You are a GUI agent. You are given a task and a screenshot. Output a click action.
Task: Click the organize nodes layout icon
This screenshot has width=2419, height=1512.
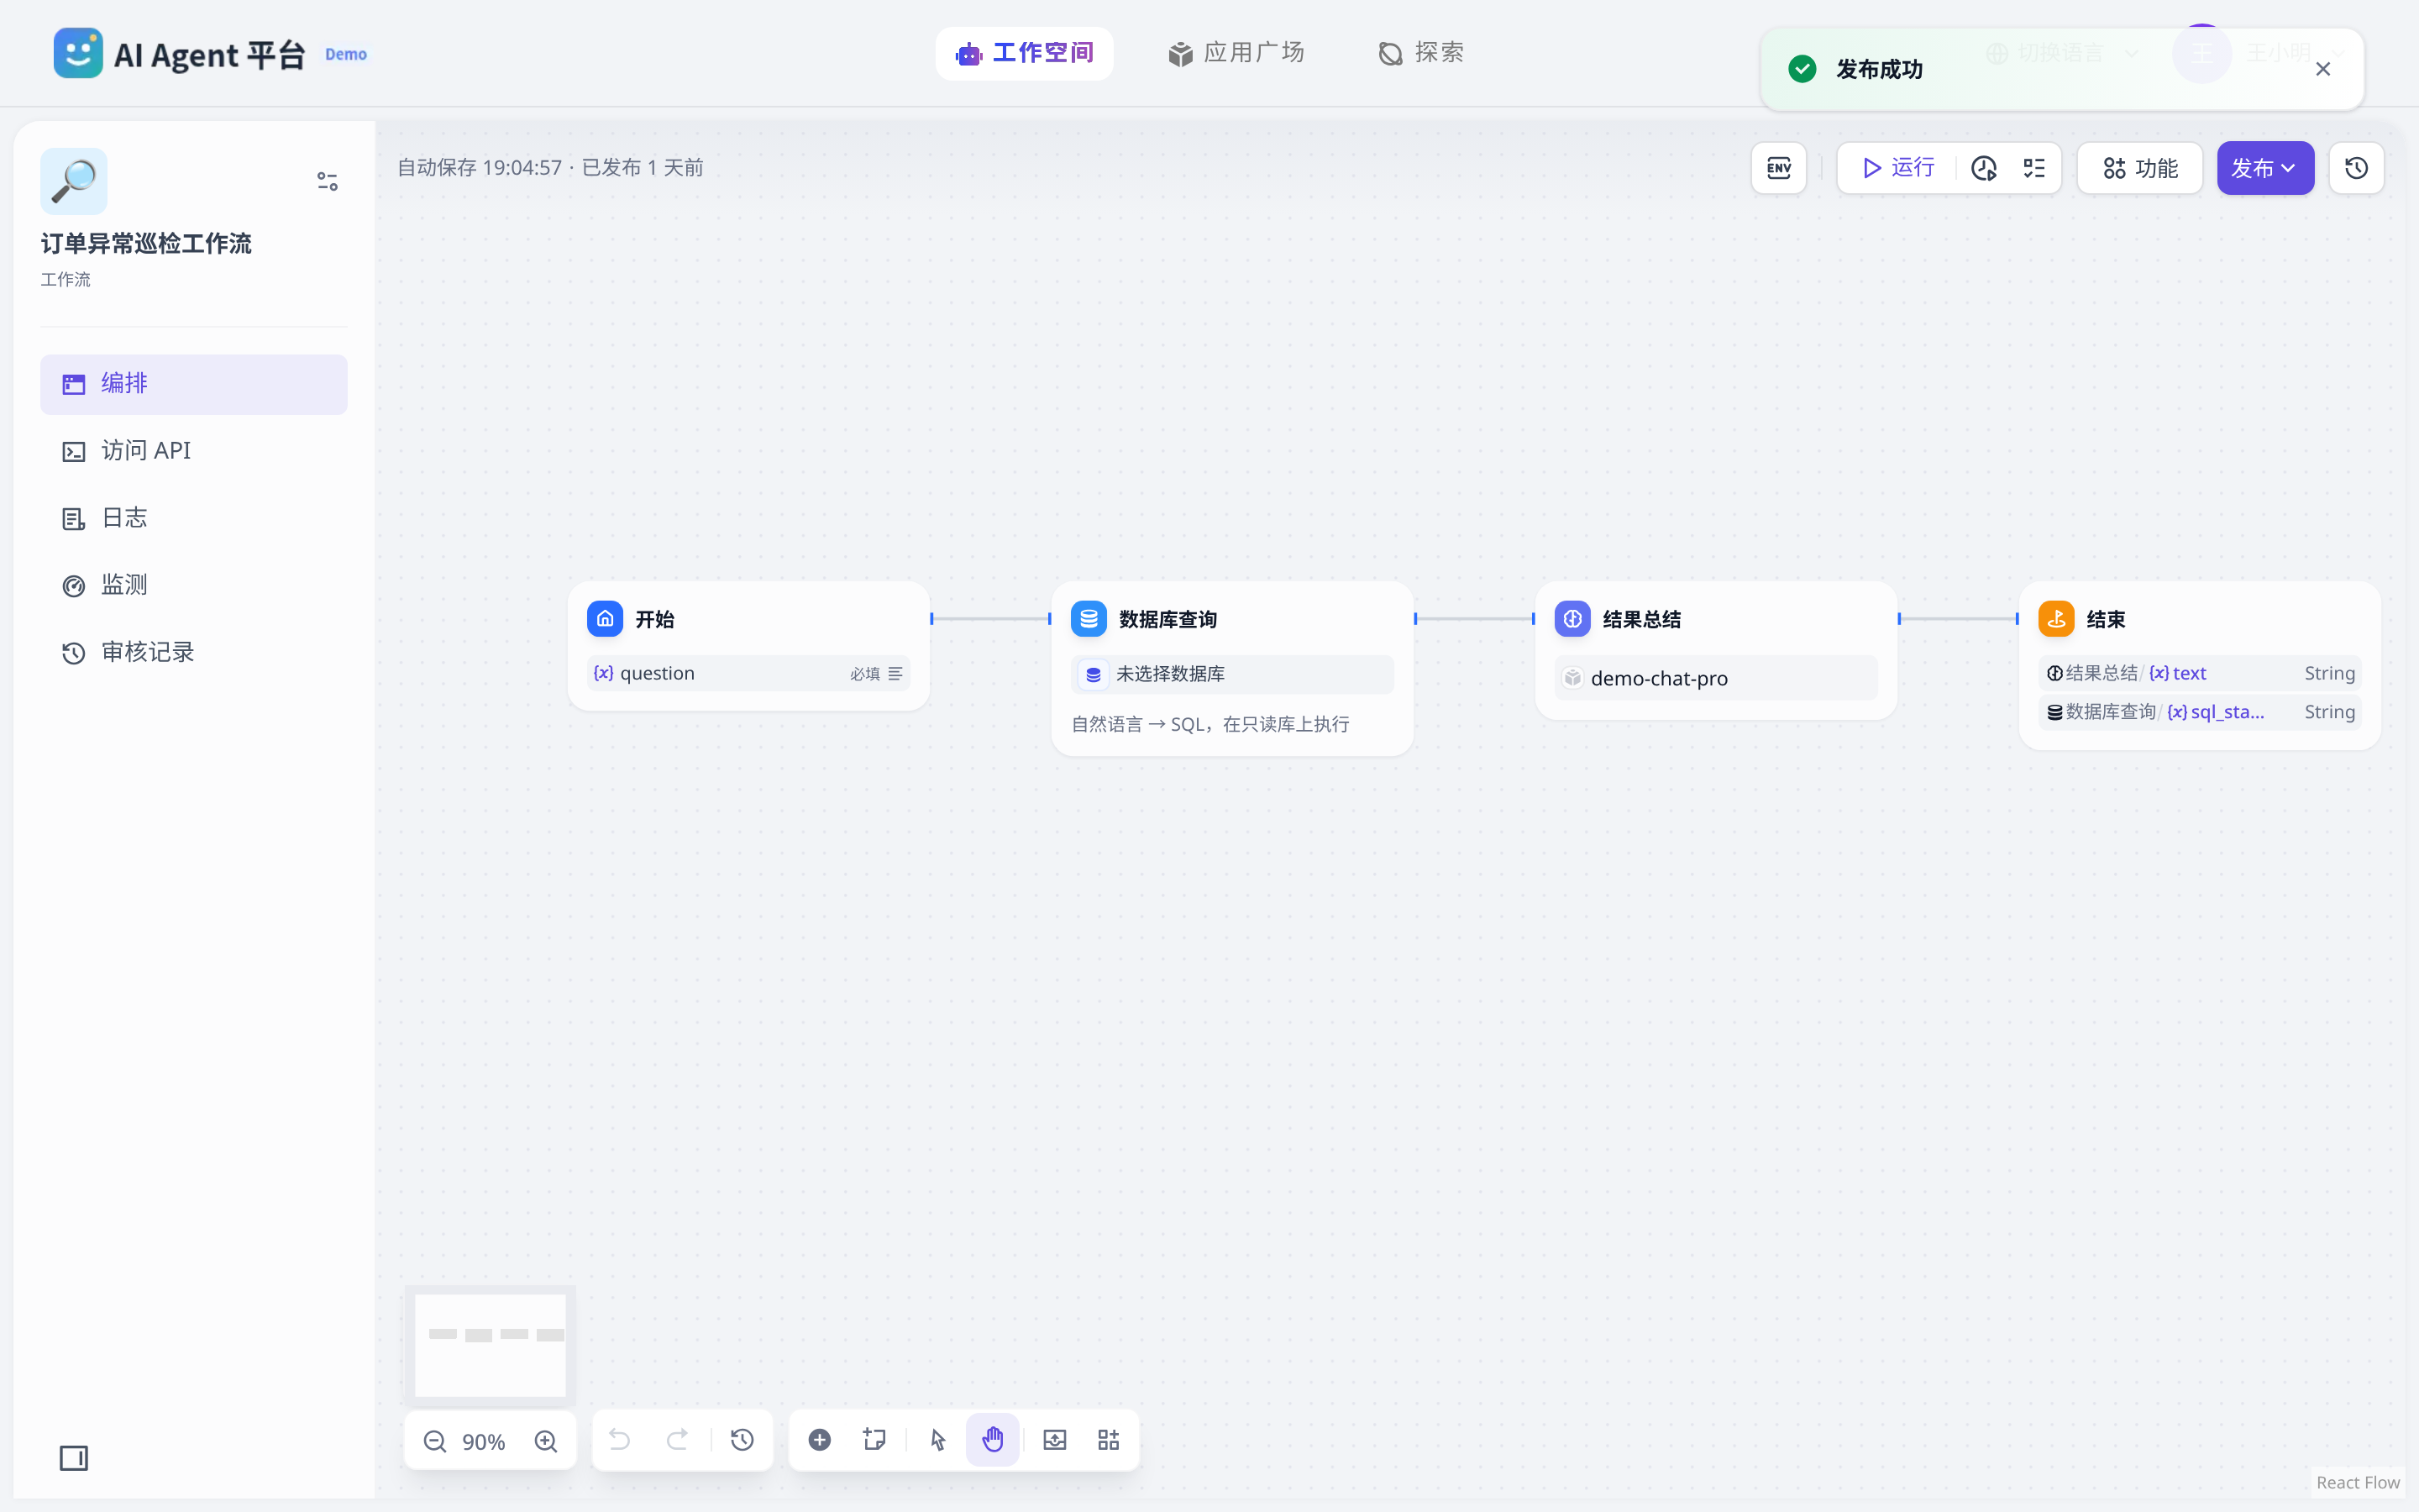pos(1109,1440)
